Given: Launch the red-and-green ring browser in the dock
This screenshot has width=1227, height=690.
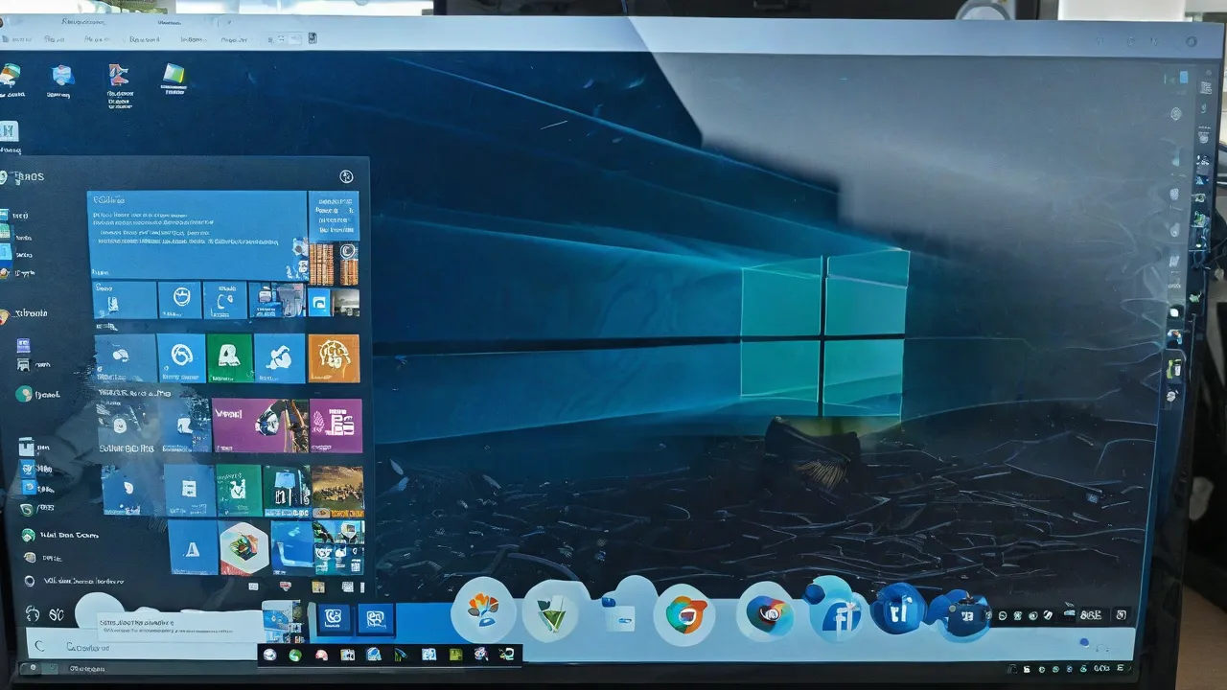Looking at the screenshot, I should [x=684, y=614].
